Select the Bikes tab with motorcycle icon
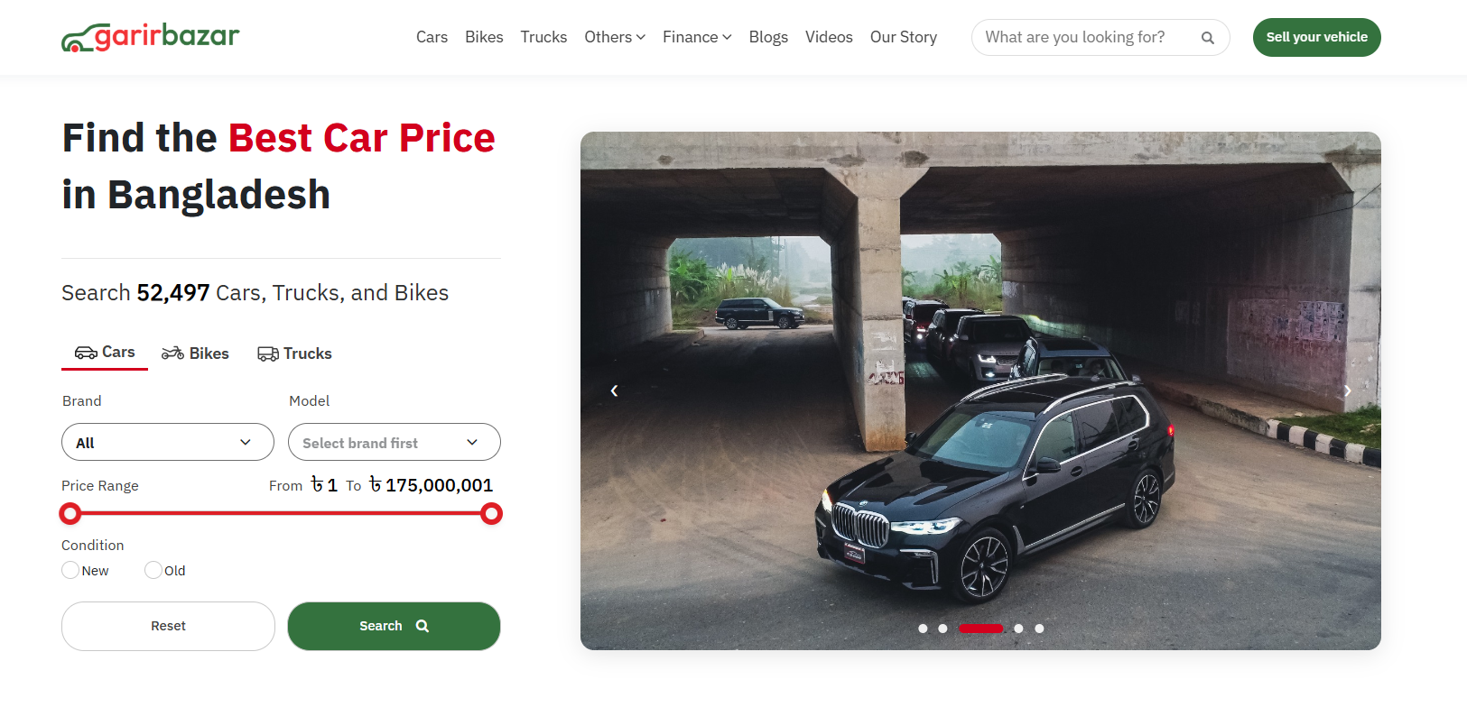1467x707 pixels. click(195, 353)
